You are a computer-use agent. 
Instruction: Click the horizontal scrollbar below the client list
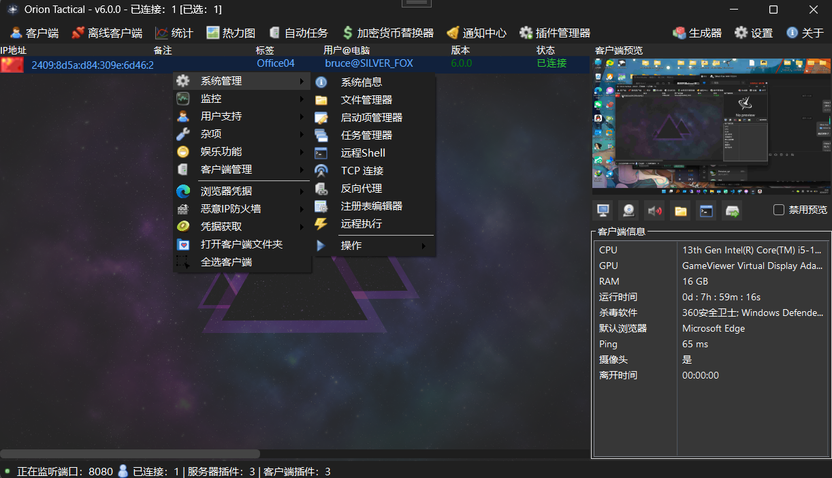coord(129,453)
